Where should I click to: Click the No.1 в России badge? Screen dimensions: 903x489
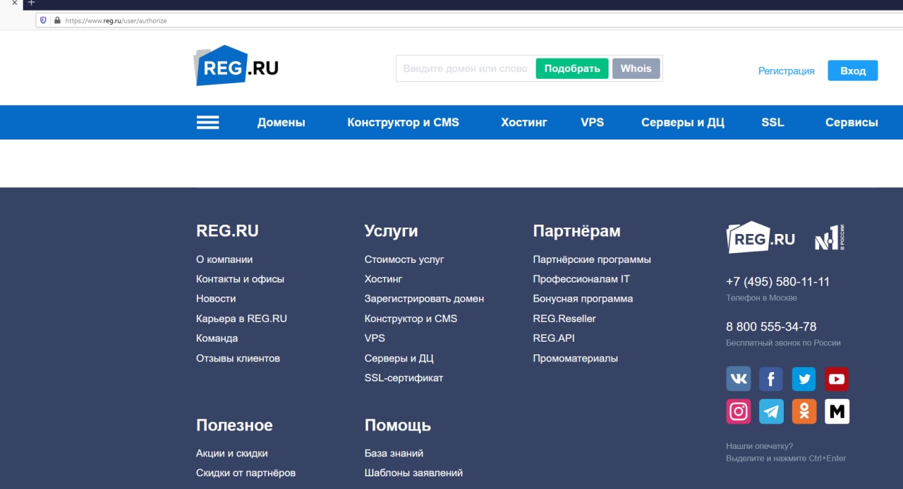[x=830, y=237]
